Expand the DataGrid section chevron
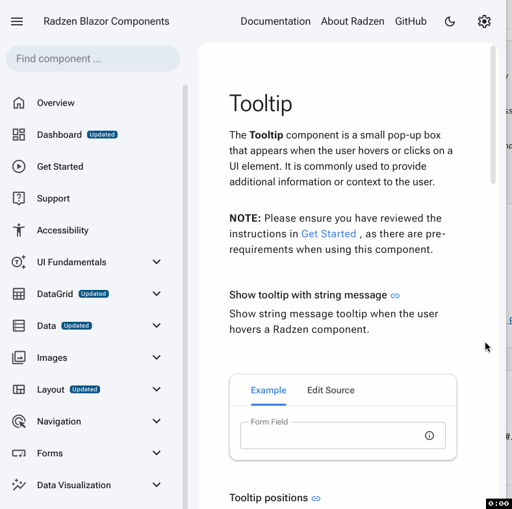The image size is (512, 509). point(157,294)
